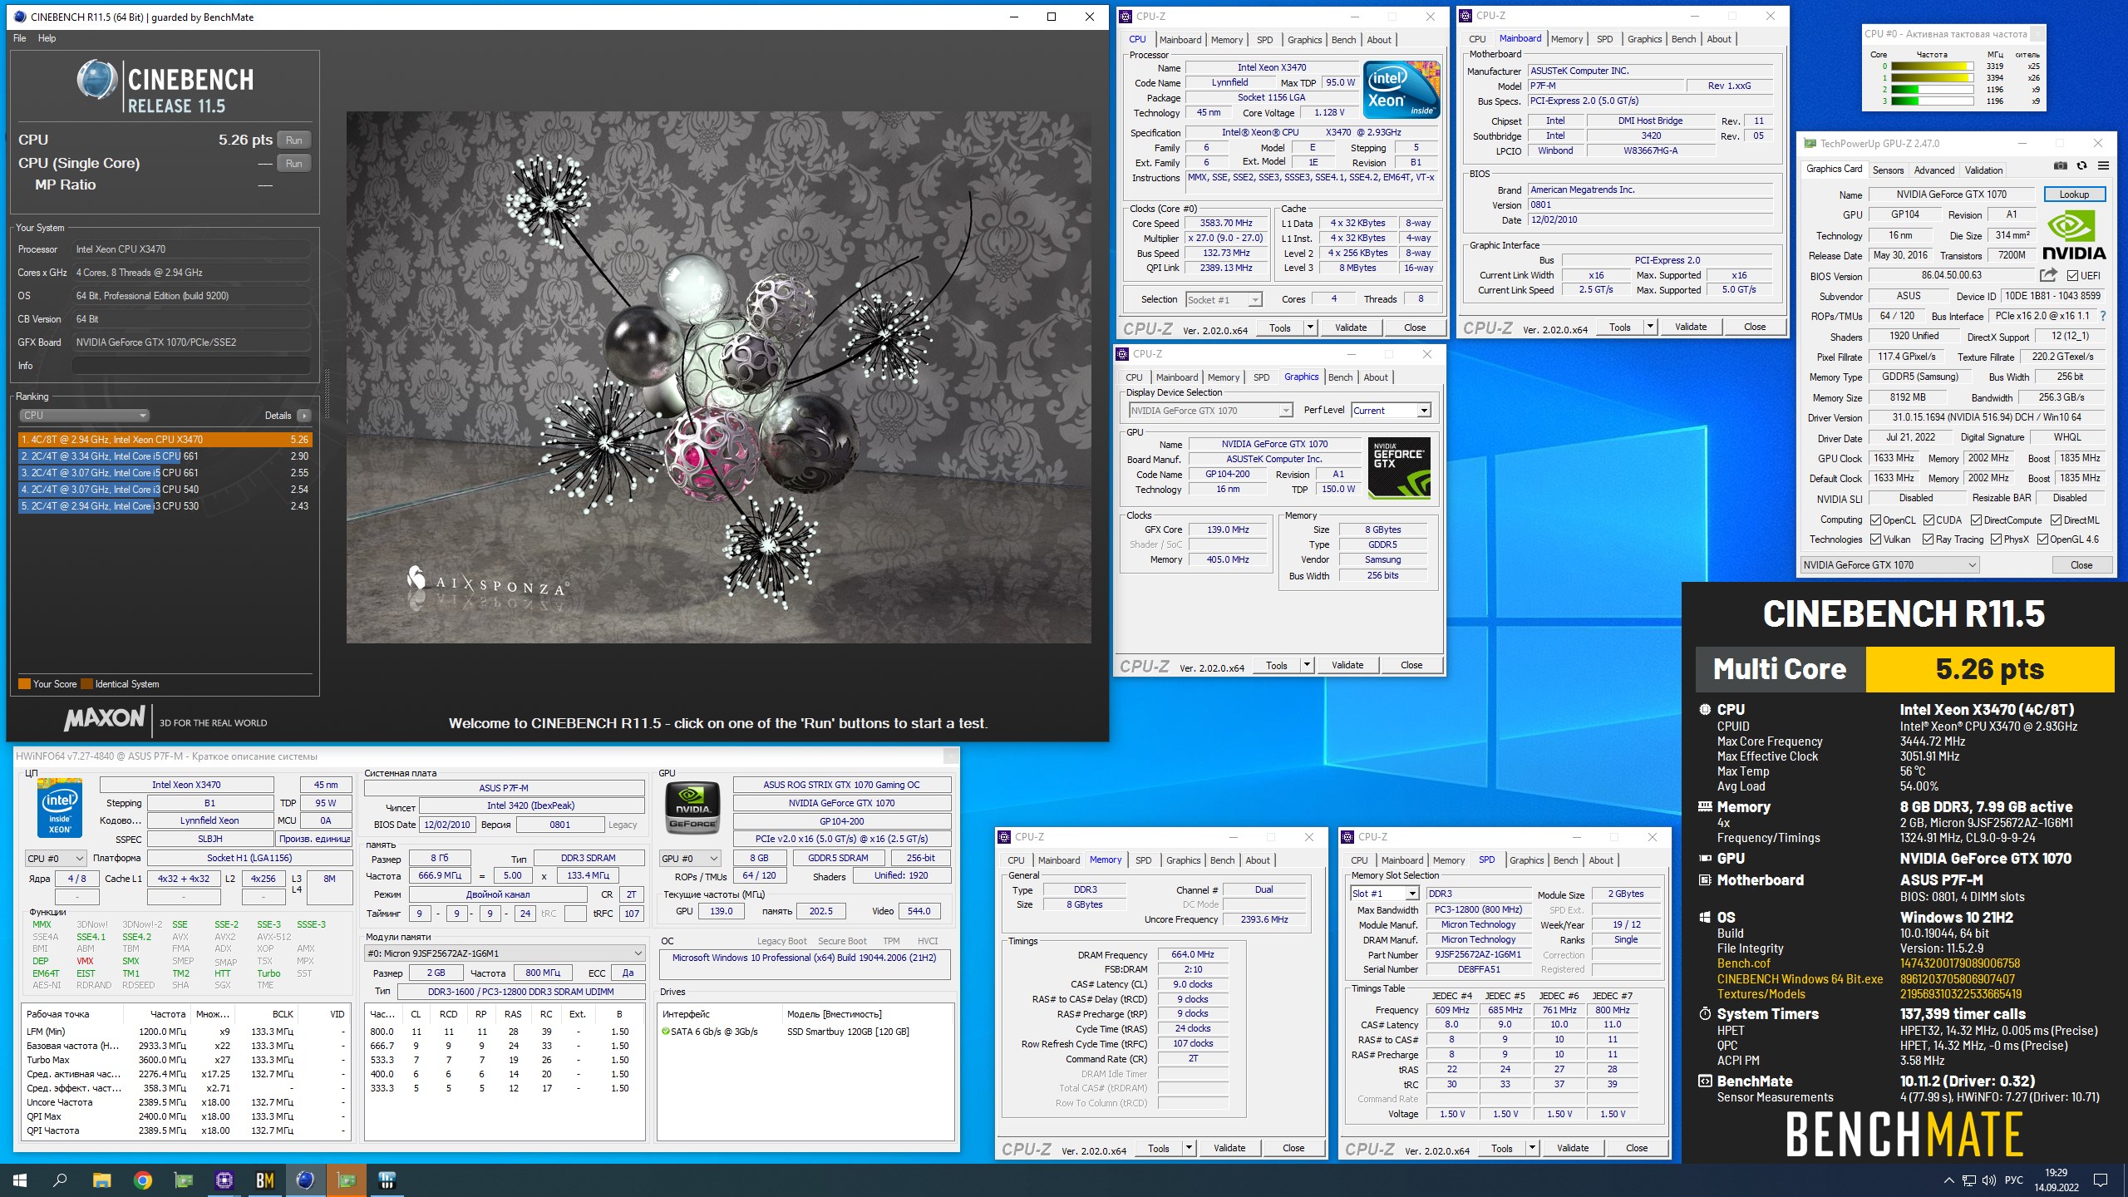Click the NVIDIA GeForce logo in HWiNFO
This screenshot has width=2128, height=1197.
click(x=692, y=808)
